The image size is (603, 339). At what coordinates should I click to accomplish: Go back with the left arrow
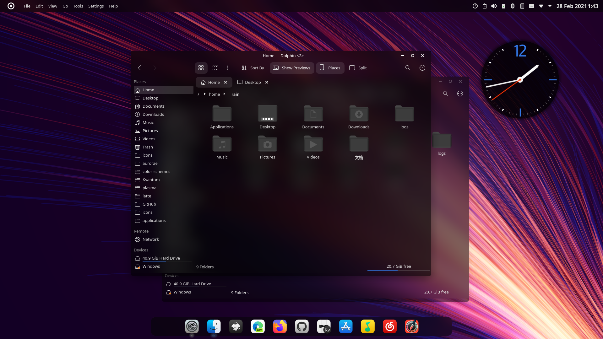point(139,68)
